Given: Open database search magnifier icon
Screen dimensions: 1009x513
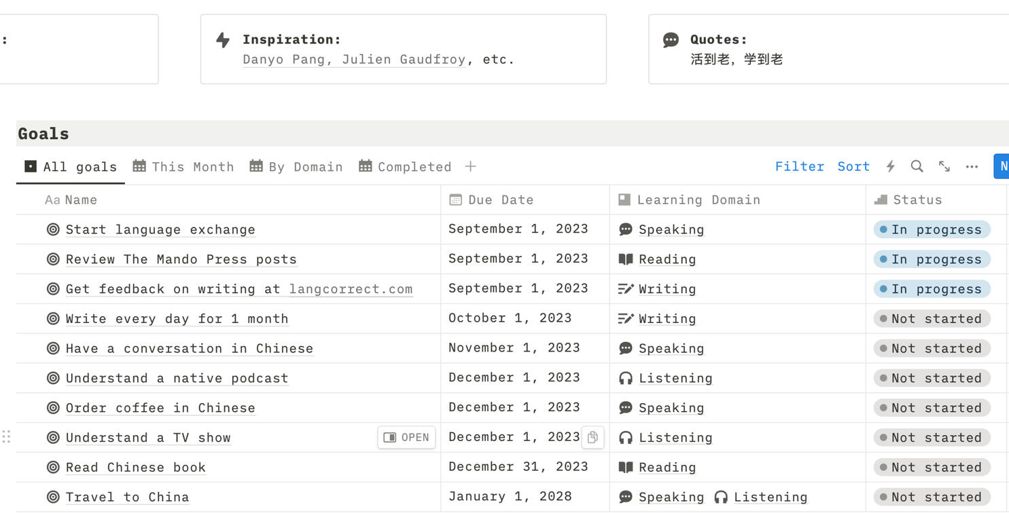Looking at the screenshot, I should pos(917,166).
